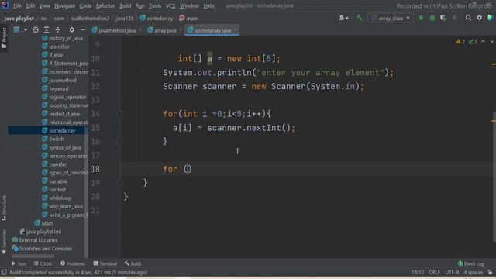Open the Build tool window
The width and height of the screenshot is (496, 279).
click(133, 263)
